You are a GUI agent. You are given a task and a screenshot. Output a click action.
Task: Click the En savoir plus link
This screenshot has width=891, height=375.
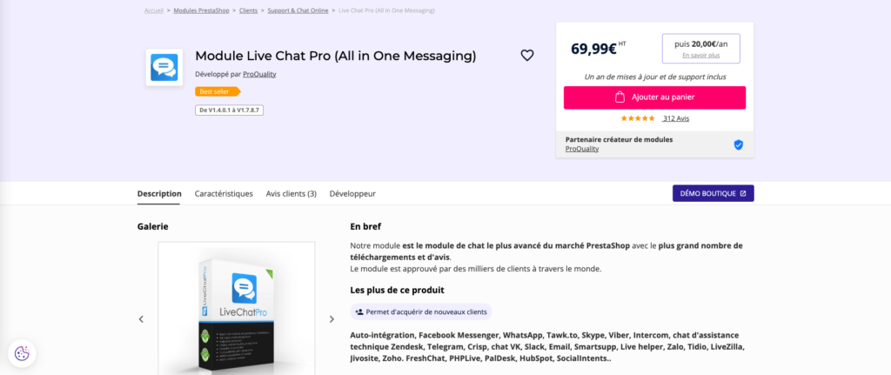coord(700,55)
